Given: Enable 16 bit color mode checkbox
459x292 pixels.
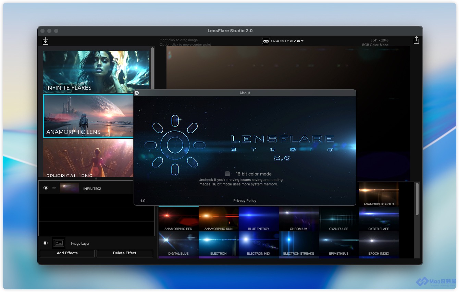Looking at the screenshot, I should coord(227,174).
